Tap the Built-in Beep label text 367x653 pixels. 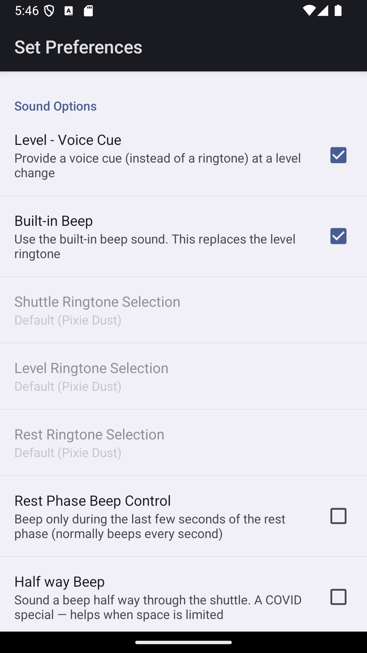coord(53,221)
